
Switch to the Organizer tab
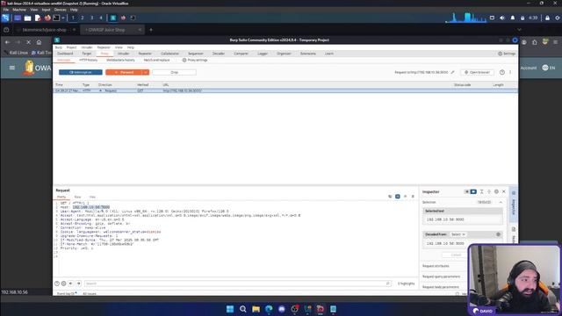point(284,54)
